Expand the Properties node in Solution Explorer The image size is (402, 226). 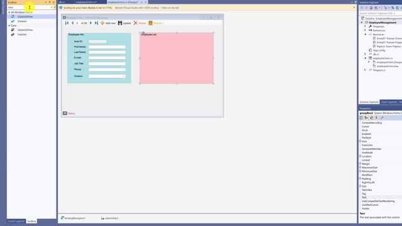point(366,26)
